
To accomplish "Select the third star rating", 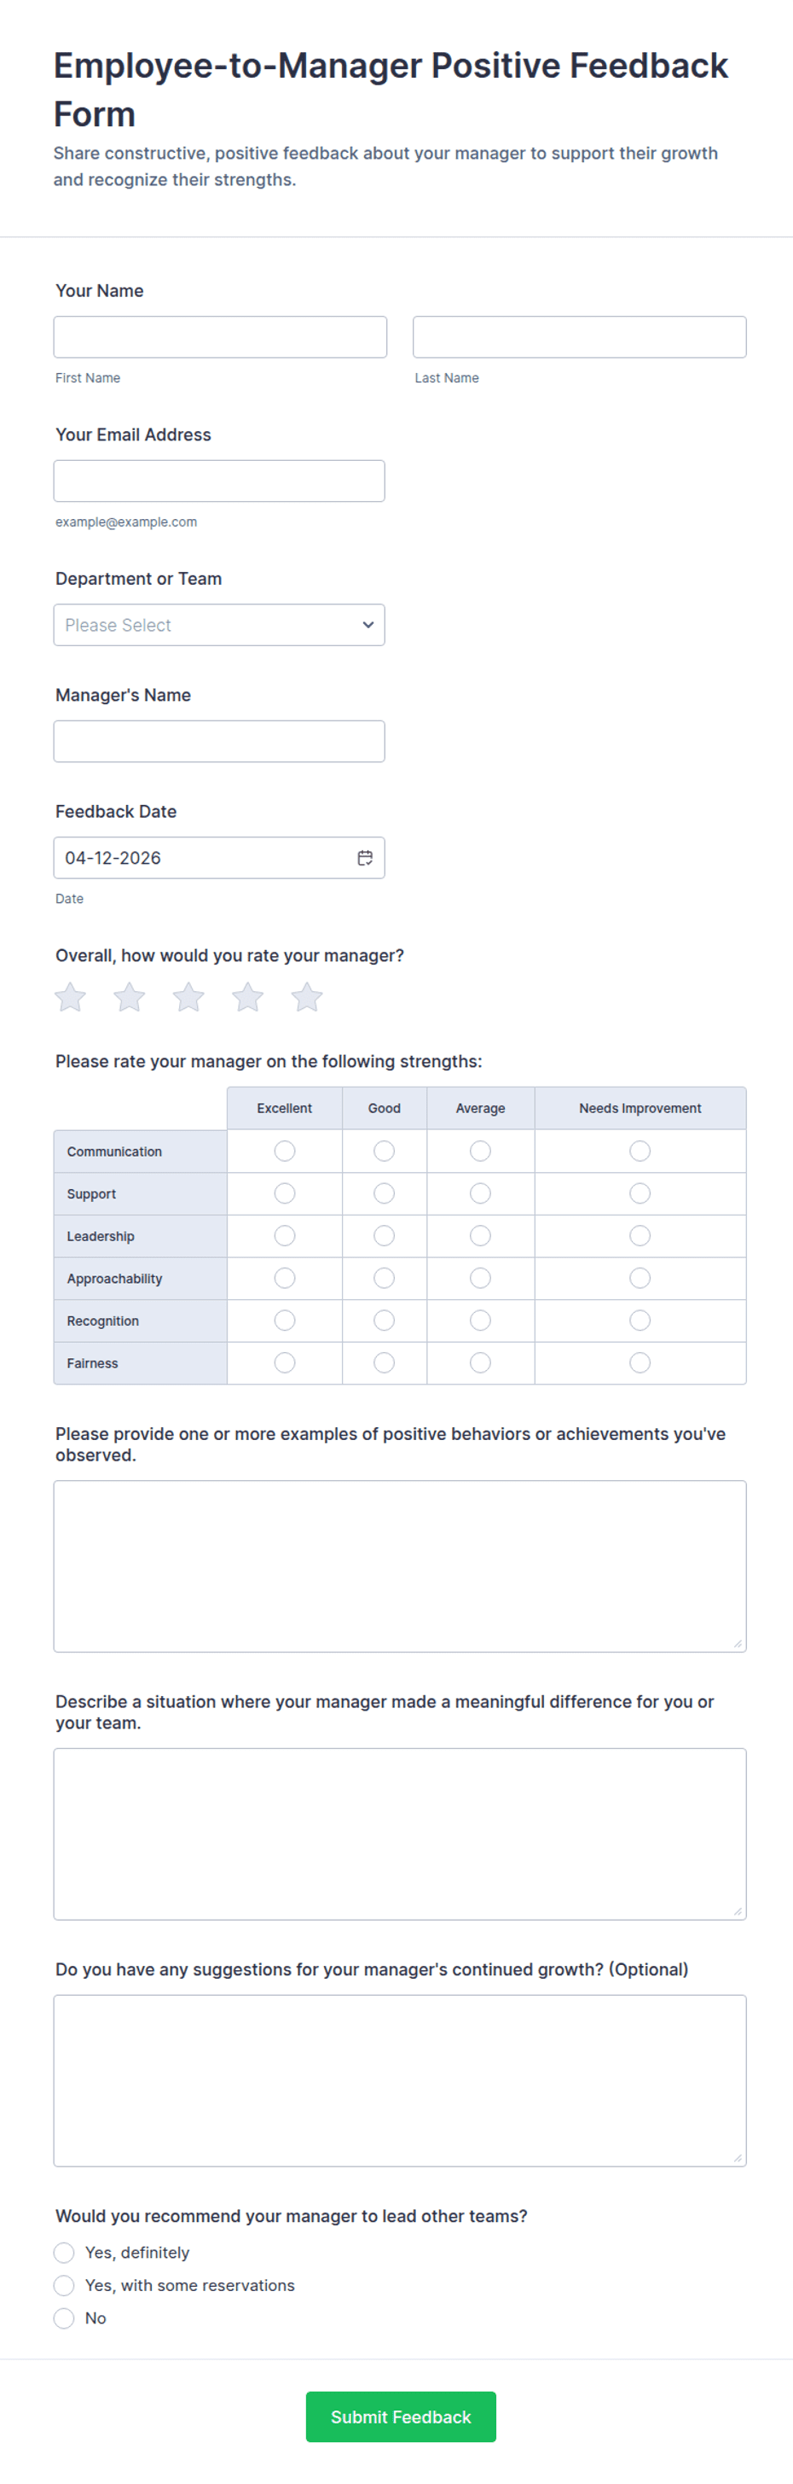I will (188, 997).
